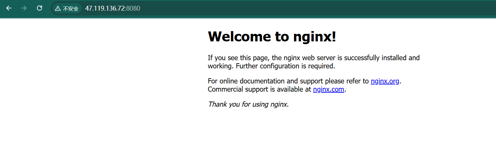Click the text 'Commercial support is available at'
Image resolution: width=496 pixels, height=146 pixels.
pos(260,90)
